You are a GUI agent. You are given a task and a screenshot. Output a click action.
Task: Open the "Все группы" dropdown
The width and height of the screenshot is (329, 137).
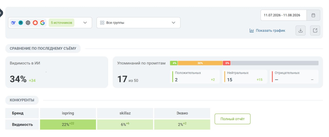tap(139, 23)
